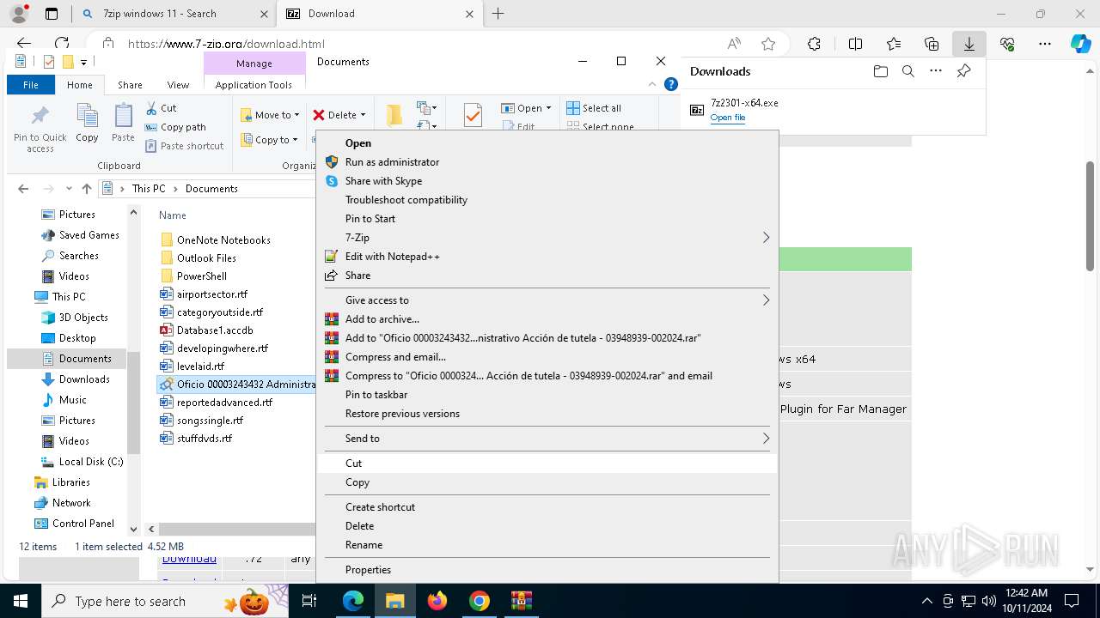Open the Application Tools tab
The height and width of the screenshot is (618, 1100).
(254, 85)
